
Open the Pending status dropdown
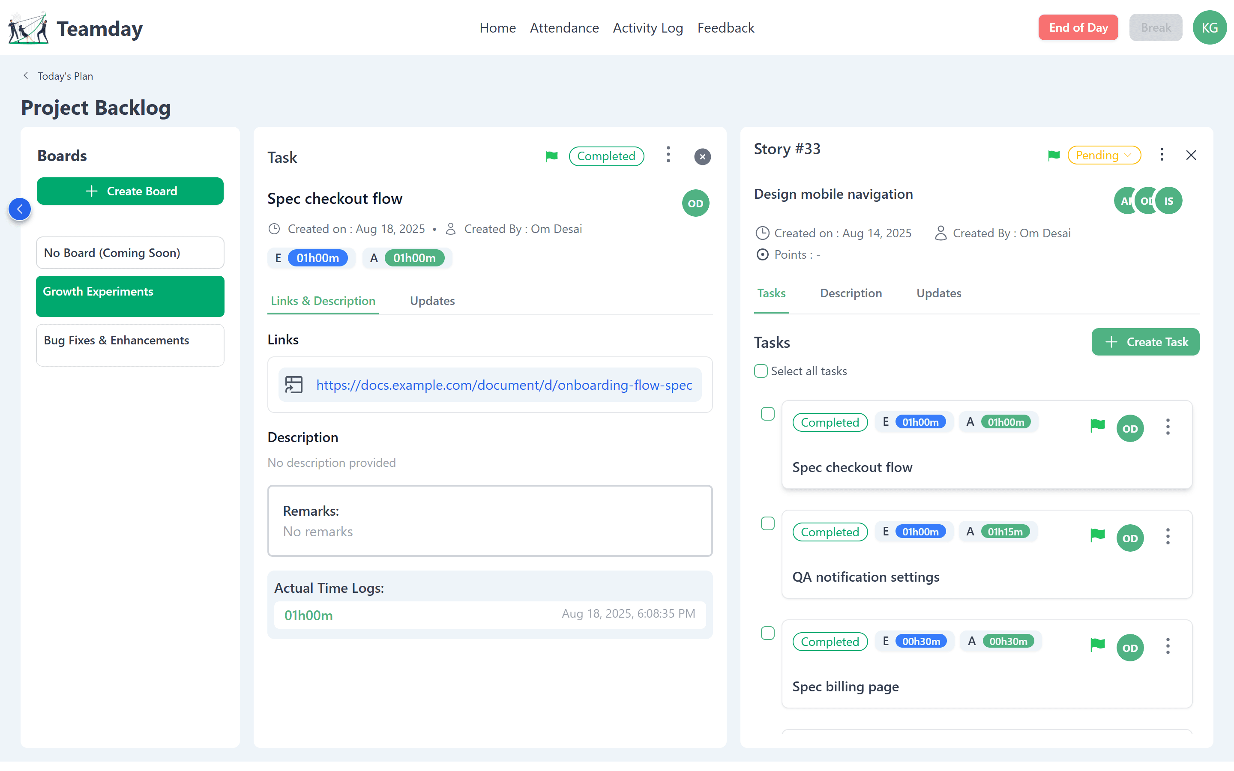point(1104,155)
